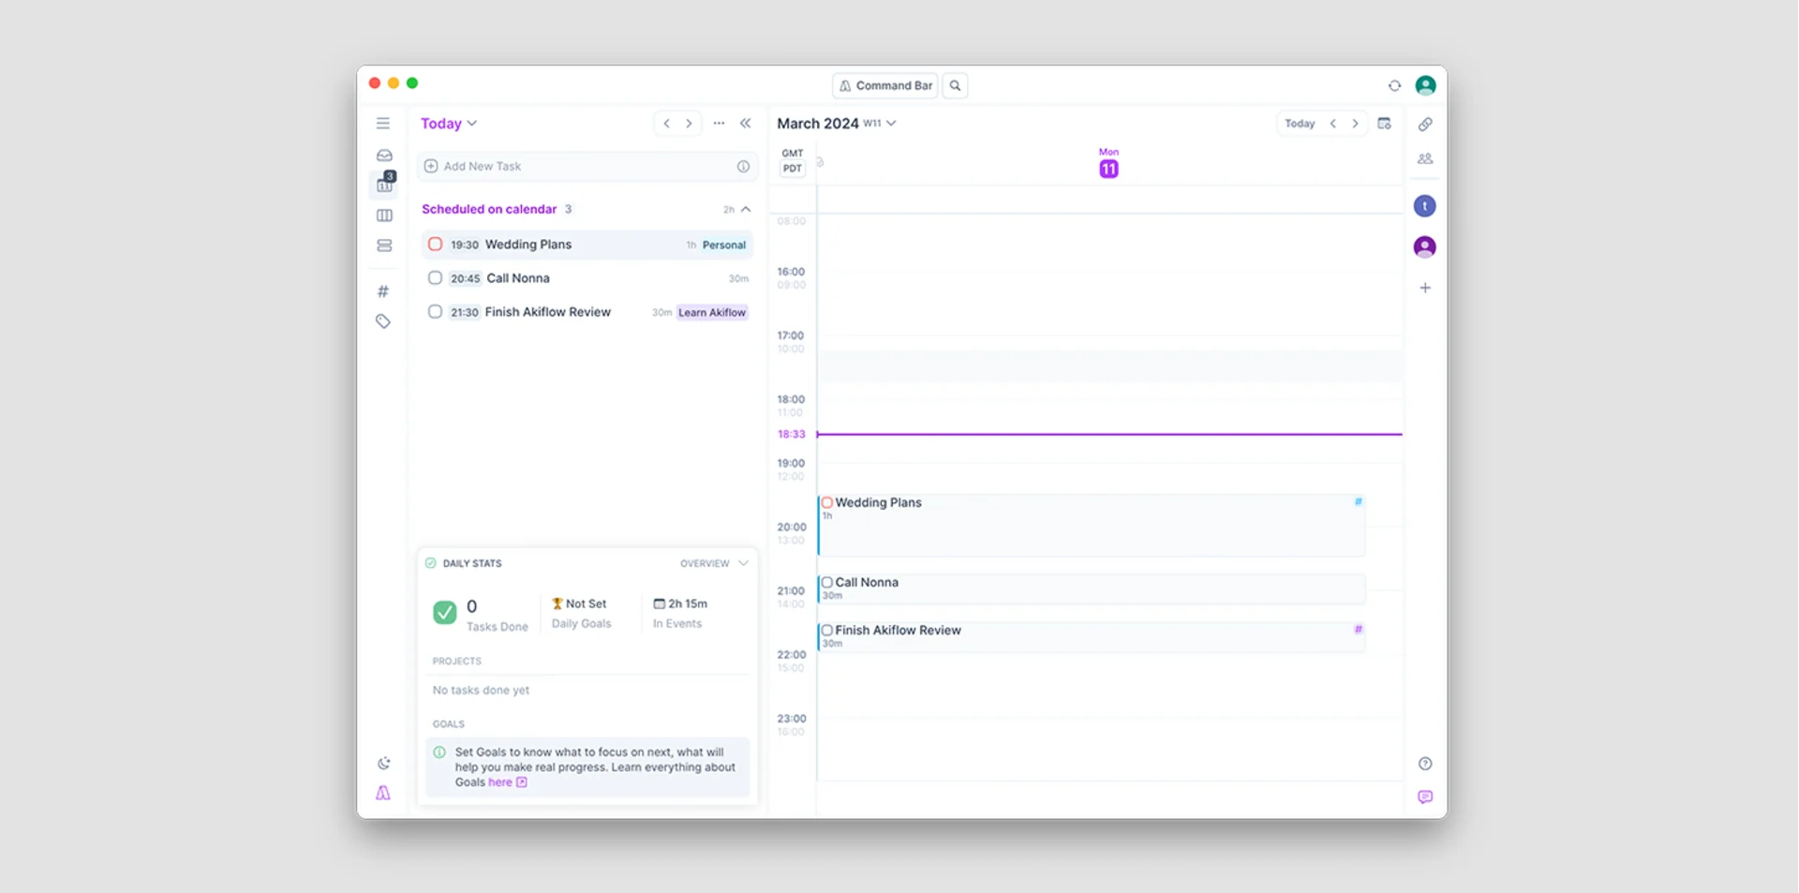Click the search magnifier icon beside Command Bar

point(955,85)
